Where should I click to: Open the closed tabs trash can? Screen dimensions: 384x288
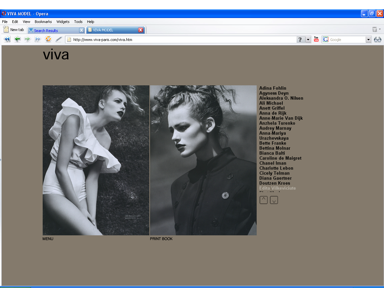click(375, 30)
